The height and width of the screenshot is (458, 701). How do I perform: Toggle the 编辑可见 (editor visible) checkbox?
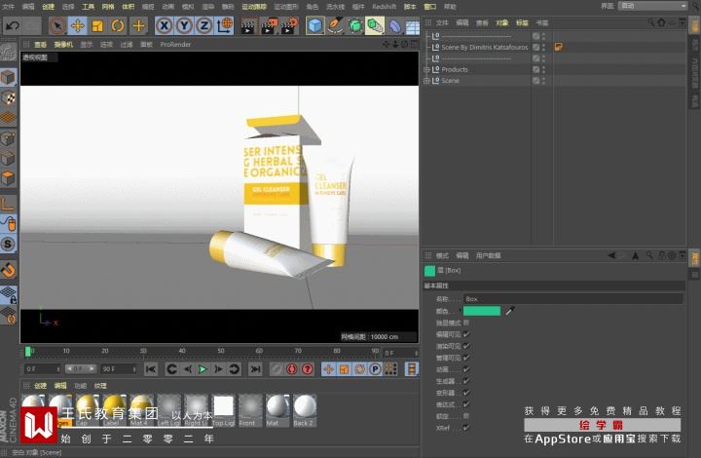[x=466, y=334]
